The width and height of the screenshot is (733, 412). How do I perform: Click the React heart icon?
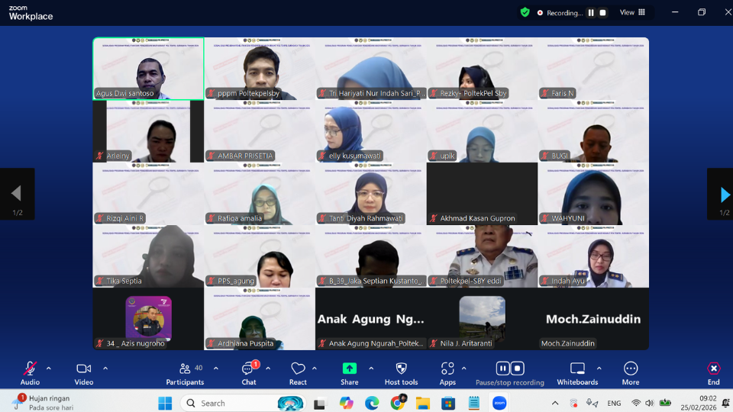pyautogui.click(x=298, y=369)
